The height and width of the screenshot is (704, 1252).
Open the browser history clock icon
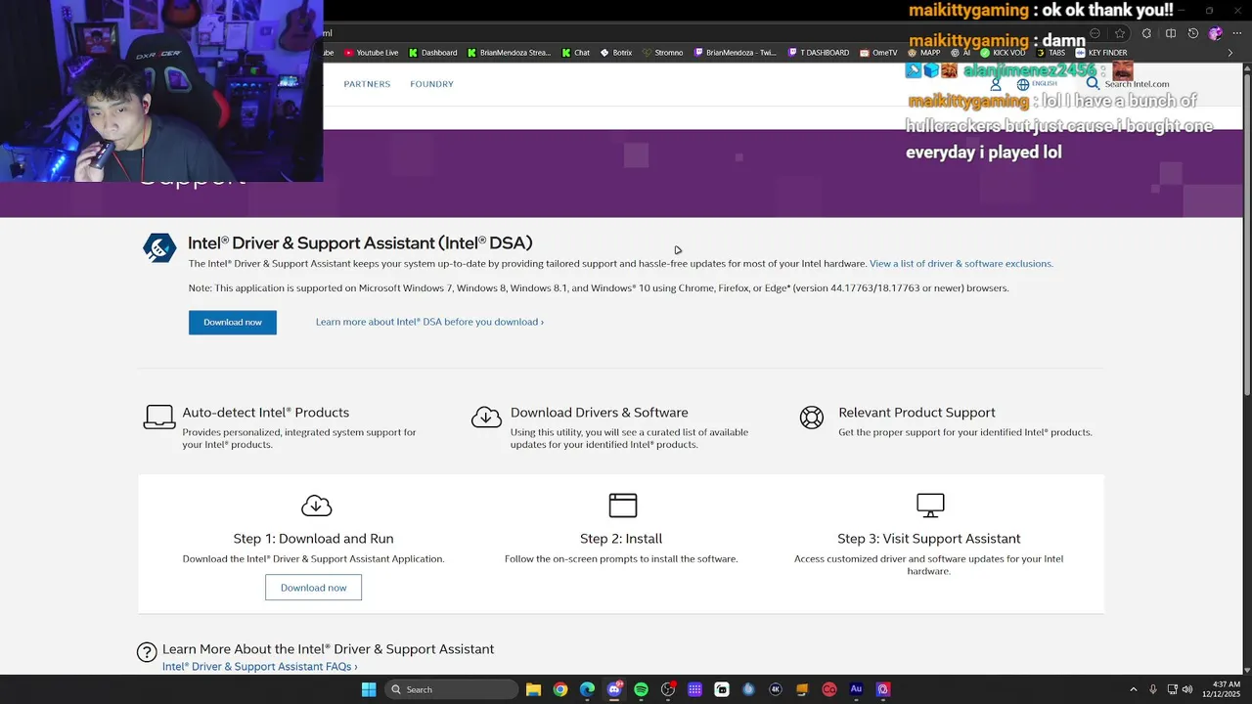pyautogui.click(x=1193, y=33)
